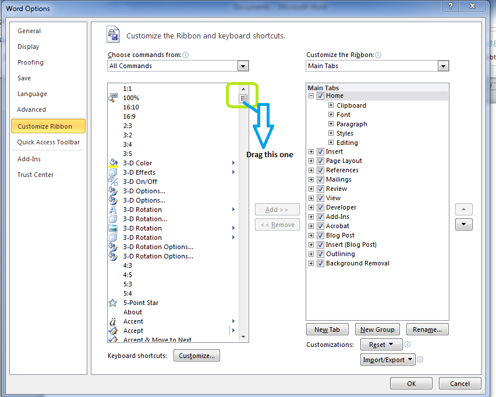Click the New Tab button
This screenshot has width=496, height=397.
pyautogui.click(x=327, y=329)
